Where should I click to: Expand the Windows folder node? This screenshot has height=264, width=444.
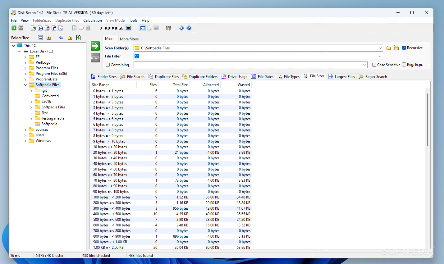pyautogui.click(x=25, y=141)
